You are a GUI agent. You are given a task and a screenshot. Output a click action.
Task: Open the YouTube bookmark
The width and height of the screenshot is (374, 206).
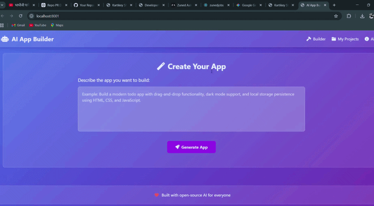[38, 25]
